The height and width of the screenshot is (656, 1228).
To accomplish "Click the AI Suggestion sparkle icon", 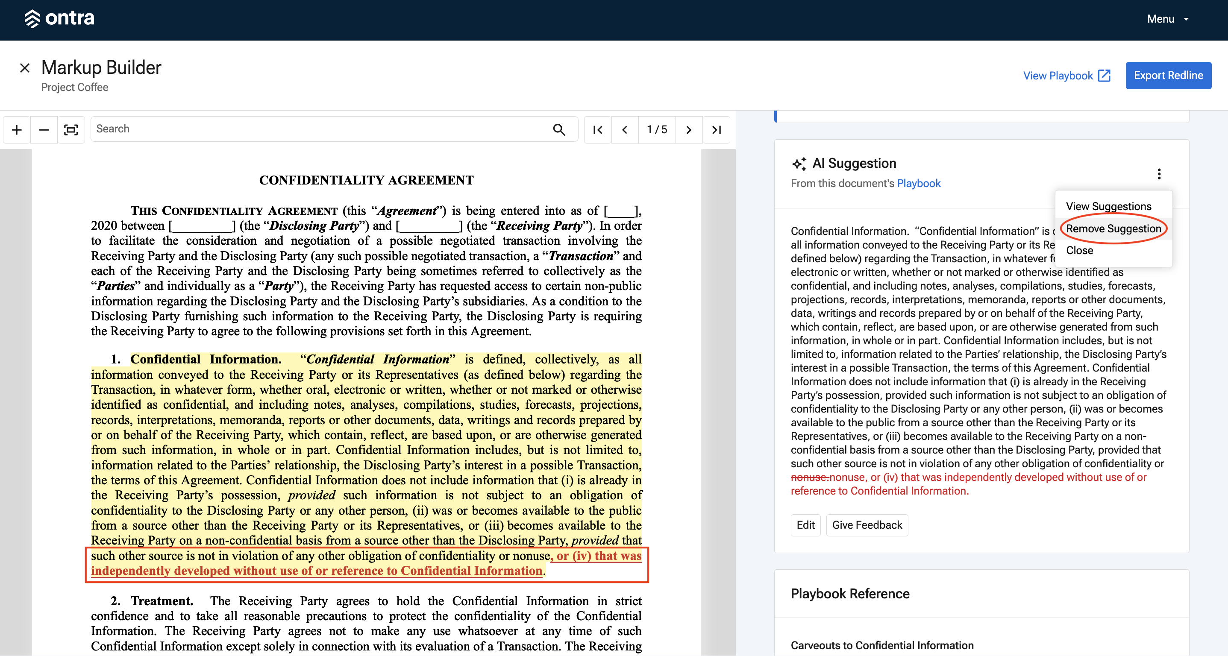I will pyautogui.click(x=799, y=164).
